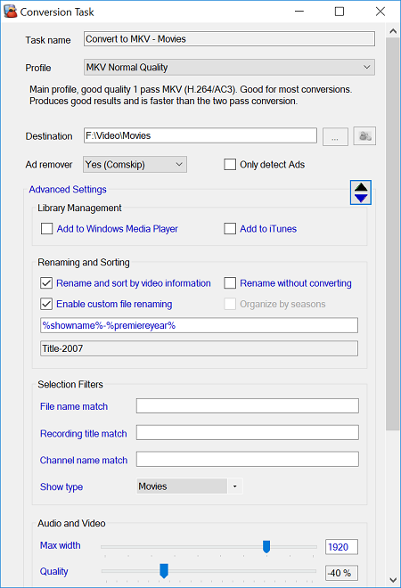Open the destination browse button with ellipsis
The width and height of the screenshot is (401, 588).
tap(335, 136)
